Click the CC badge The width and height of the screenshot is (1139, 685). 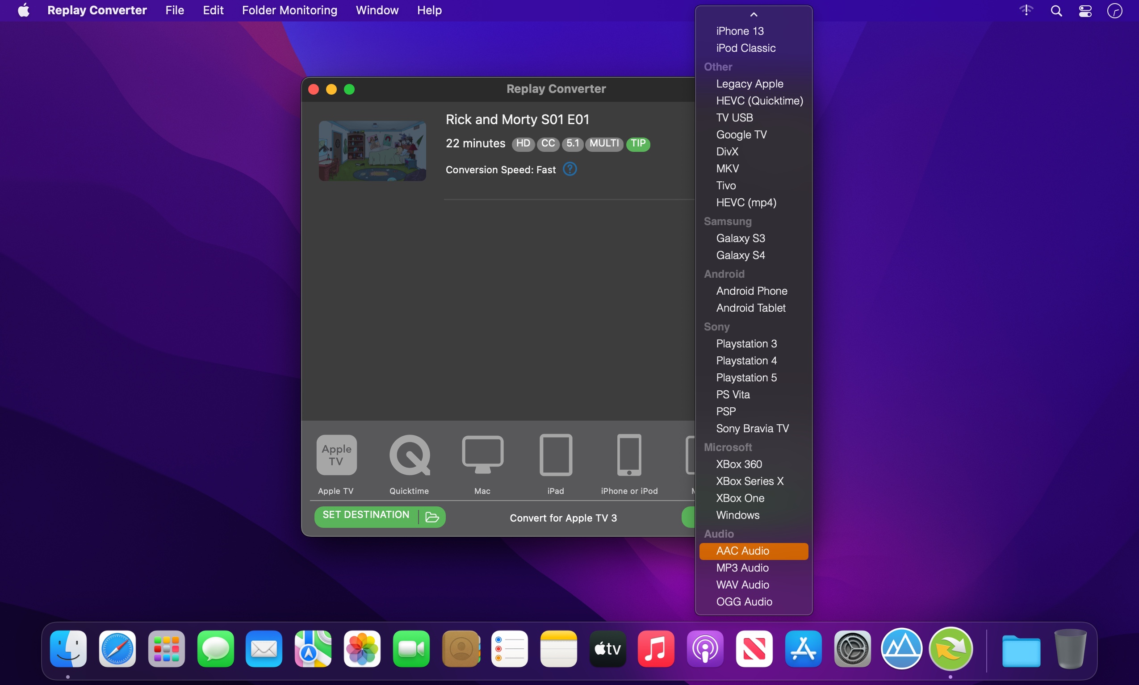pyautogui.click(x=548, y=143)
